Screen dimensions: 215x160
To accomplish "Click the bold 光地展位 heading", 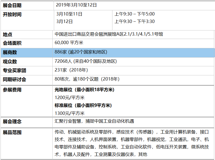I will click(84, 90).
